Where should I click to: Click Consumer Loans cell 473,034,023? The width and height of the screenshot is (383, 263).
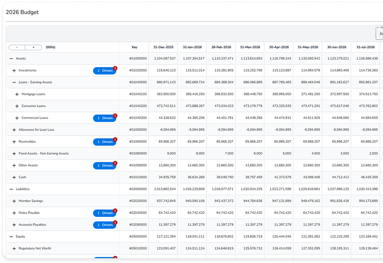pyautogui.click(x=224, y=106)
